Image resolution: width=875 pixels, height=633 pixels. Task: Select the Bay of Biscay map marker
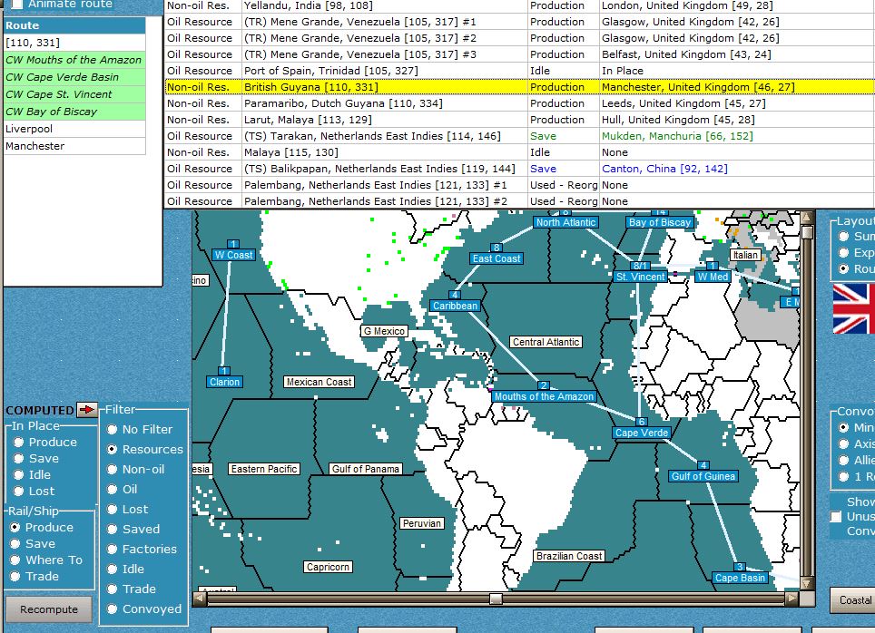click(x=660, y=222)
